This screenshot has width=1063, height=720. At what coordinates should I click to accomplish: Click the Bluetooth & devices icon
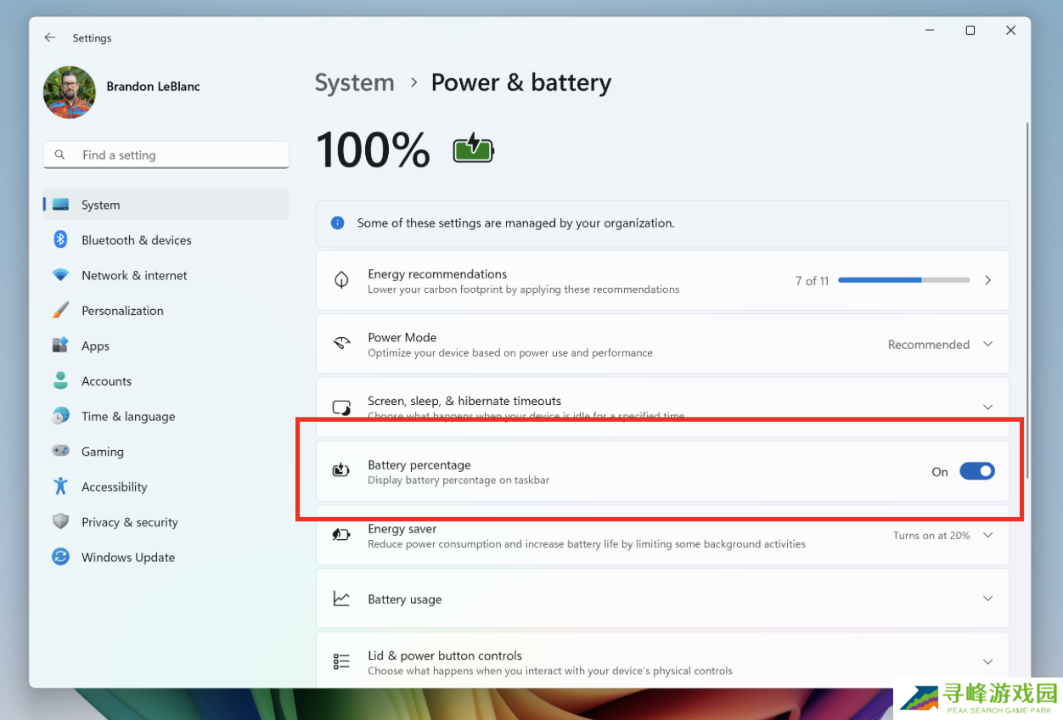click(x=60, y=240)
